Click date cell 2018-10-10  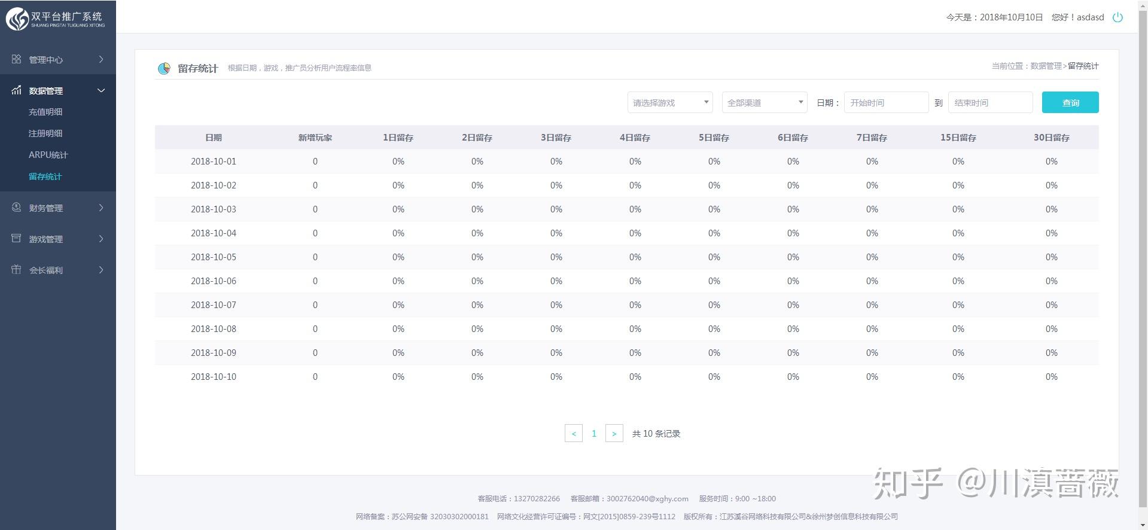coord(214,377)
